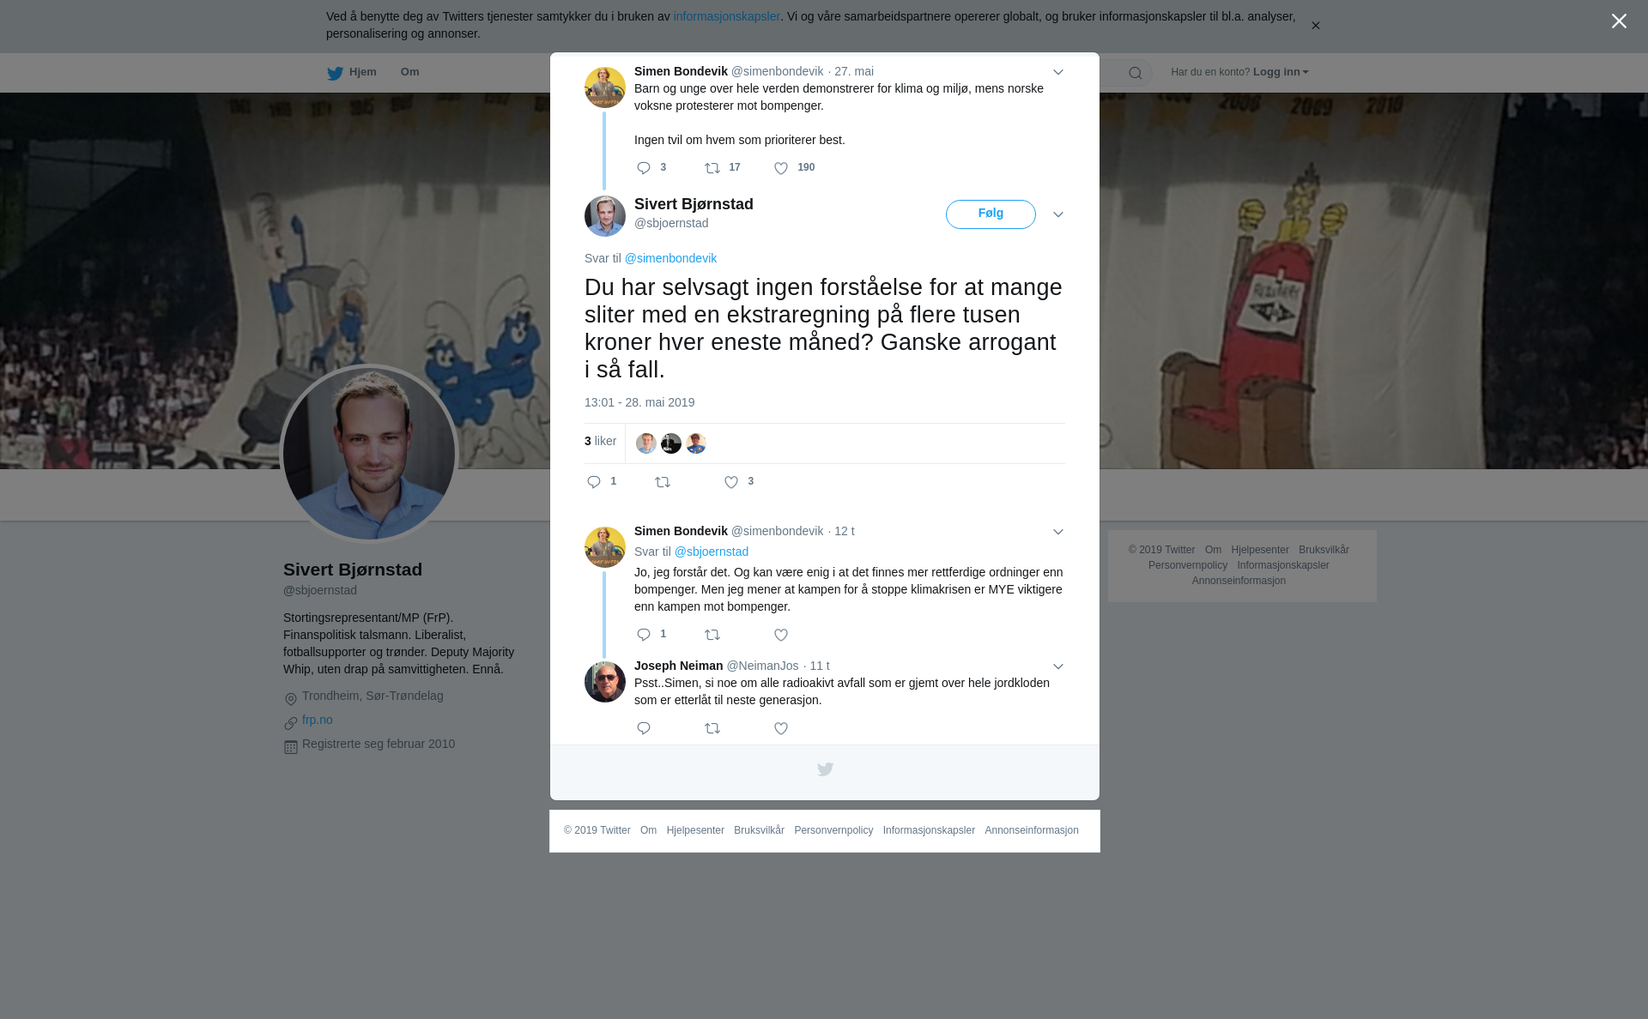Click the search magnifier icon
The image size is (1648, 1019).
1136,74
